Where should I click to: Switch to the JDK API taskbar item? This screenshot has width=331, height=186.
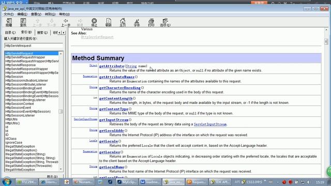tap(220, 182)
